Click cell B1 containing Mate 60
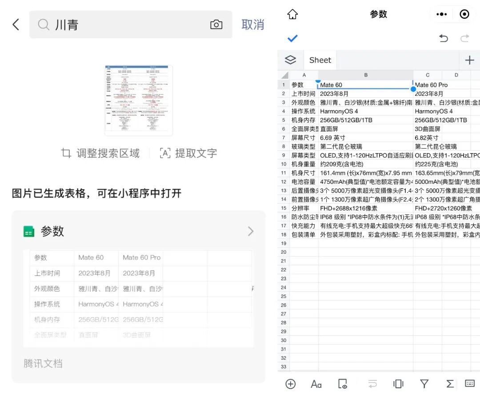This screenshot has height=395, width=480. pos(366,85)
